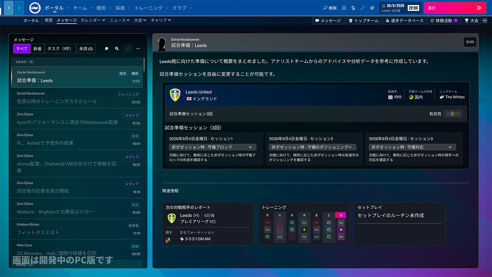Click the 創設年 calendar icon beside 1919
The height and width of the screenshot is (277, 492).
[390, 97]
